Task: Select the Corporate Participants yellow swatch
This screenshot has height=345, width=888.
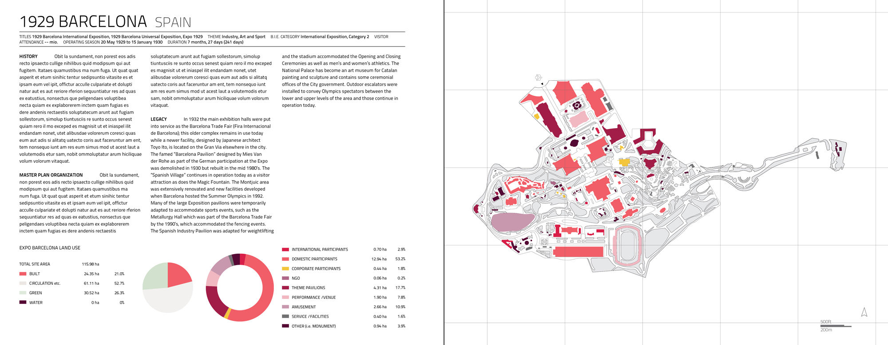Action: [x=285, y=268]
